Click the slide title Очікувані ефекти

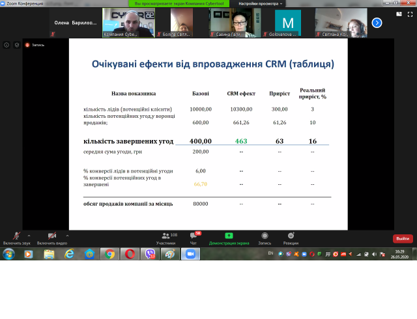click(x=213, y=64)
